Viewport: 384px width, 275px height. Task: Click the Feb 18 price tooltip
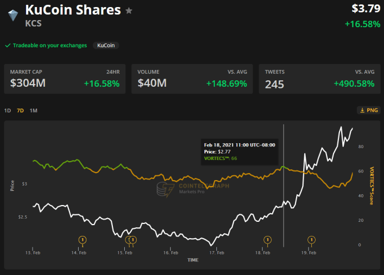tap(239, 151)
